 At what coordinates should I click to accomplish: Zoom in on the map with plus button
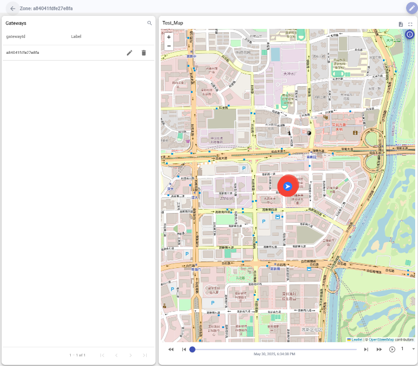point(169,37)
